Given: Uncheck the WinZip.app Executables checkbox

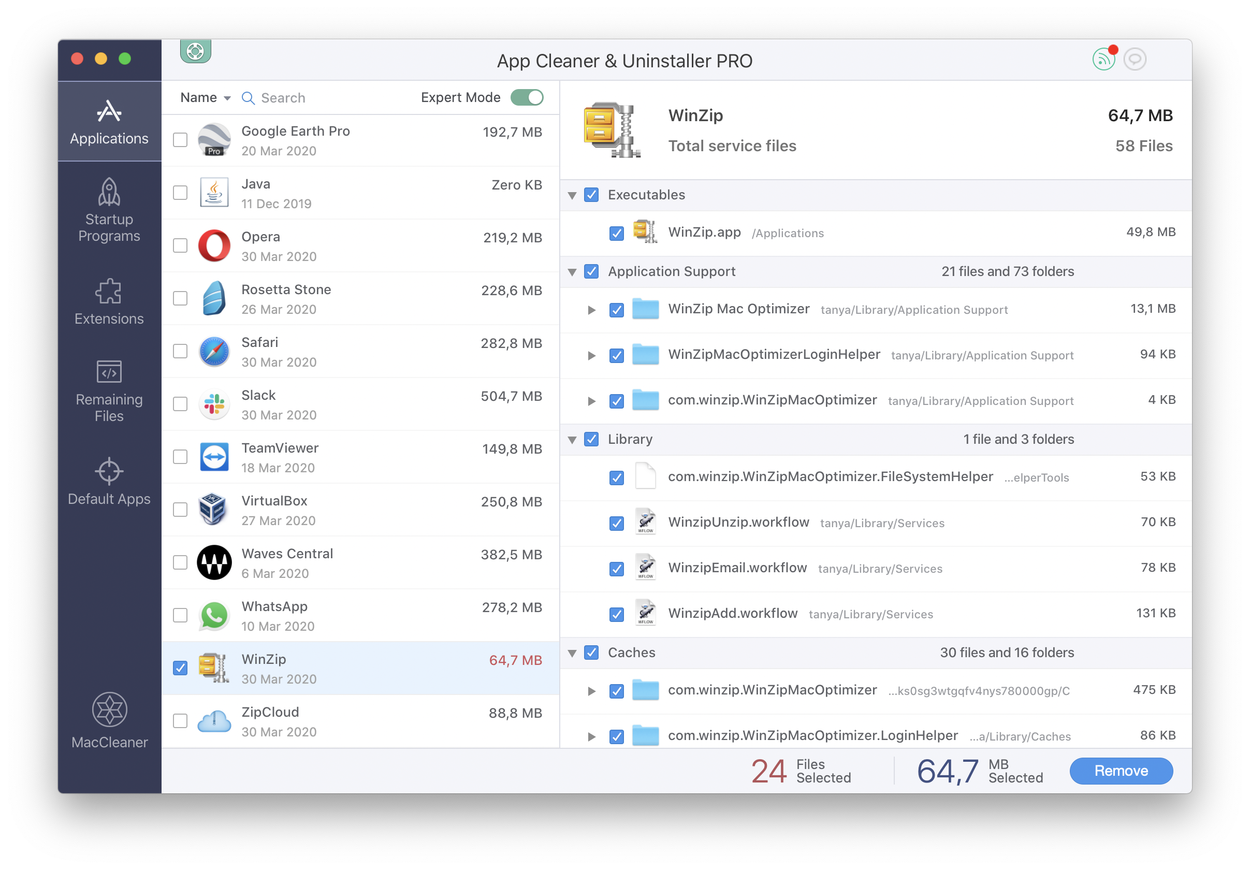Looking at the screenshot, I should (616, 233).
